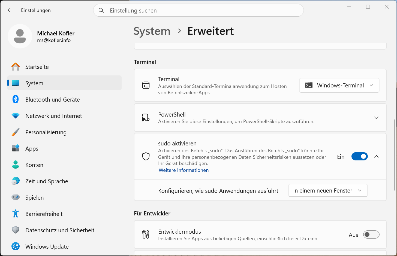This screenshot has height=256, width=397.
Task: Navigate to System in the breadcrumb
Action: coord(152,31)
